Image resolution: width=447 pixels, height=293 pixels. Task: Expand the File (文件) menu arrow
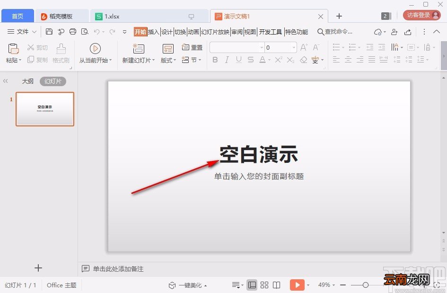(34, 32)
